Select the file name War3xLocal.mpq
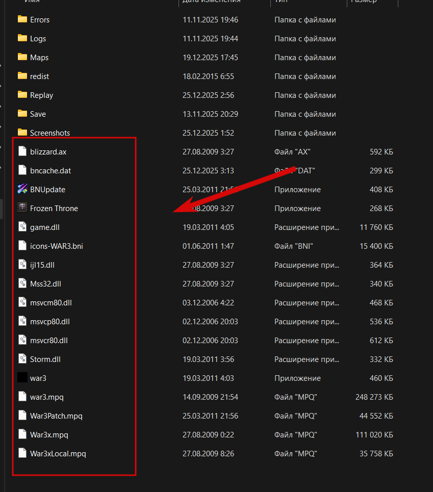 [x=58, y=453]
